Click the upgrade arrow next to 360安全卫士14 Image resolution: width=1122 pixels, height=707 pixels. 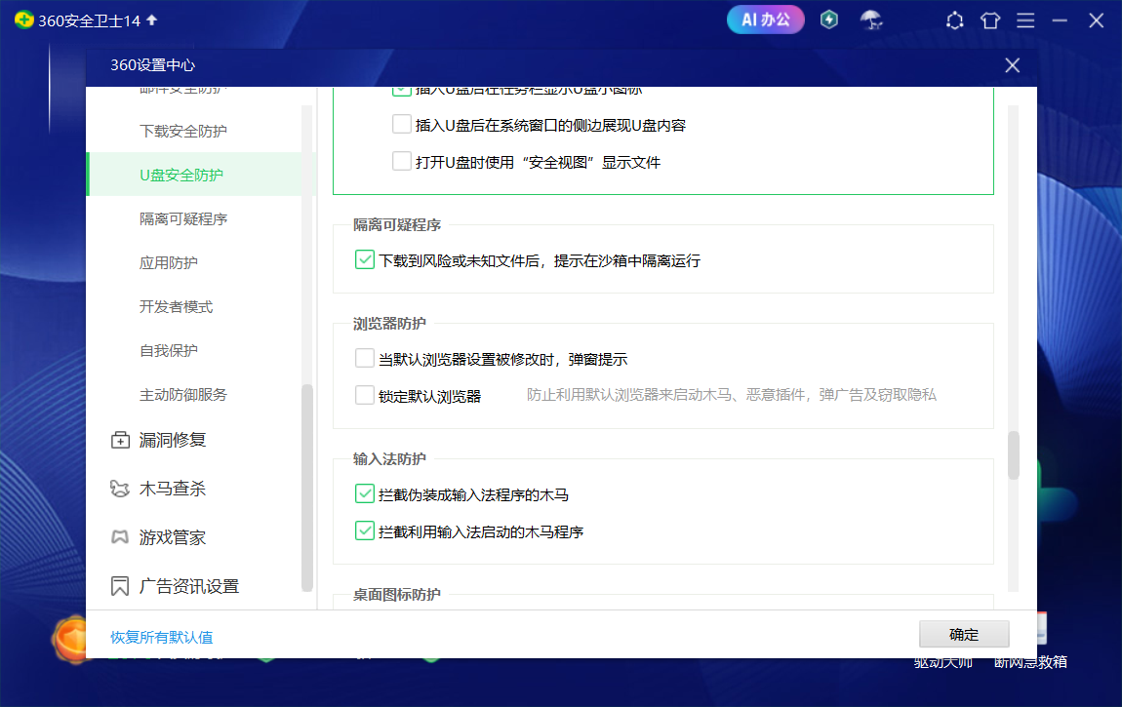[151, 20]
